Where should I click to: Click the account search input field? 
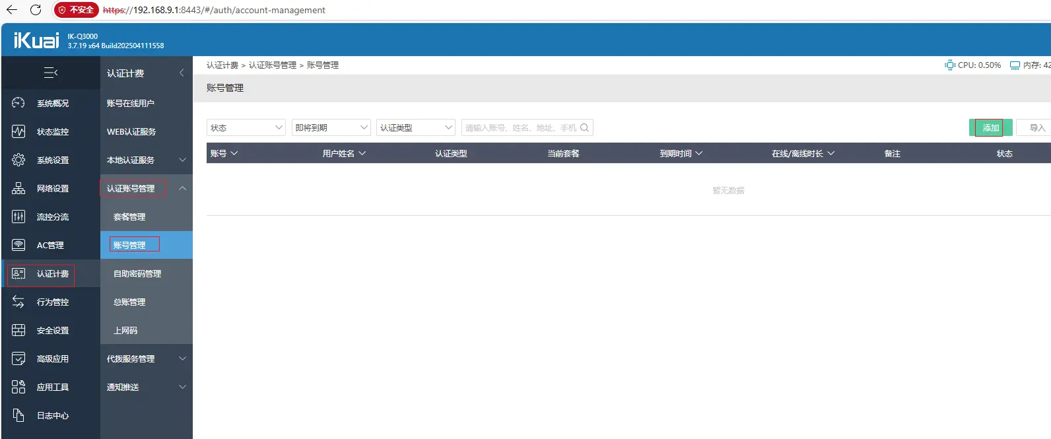pyautogui.click(x=520, y=127)
